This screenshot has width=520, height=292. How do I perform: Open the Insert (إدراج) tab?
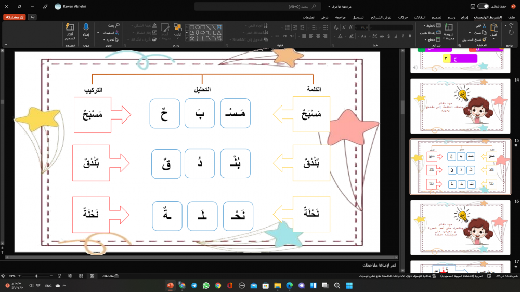pyautogui.click(x=464, y=17)
